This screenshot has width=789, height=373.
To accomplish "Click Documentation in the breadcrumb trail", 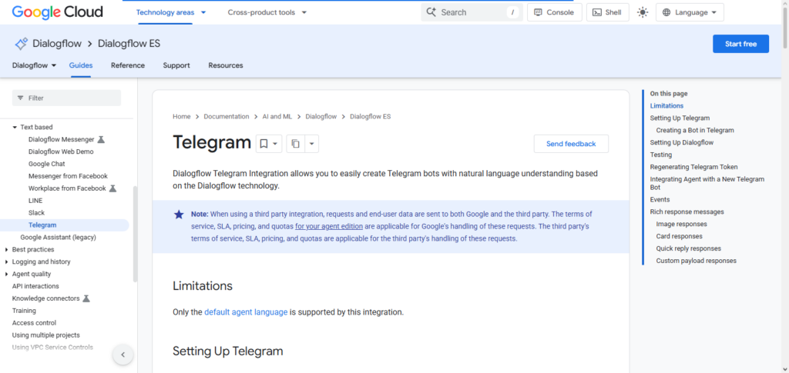I will (227, 116).
